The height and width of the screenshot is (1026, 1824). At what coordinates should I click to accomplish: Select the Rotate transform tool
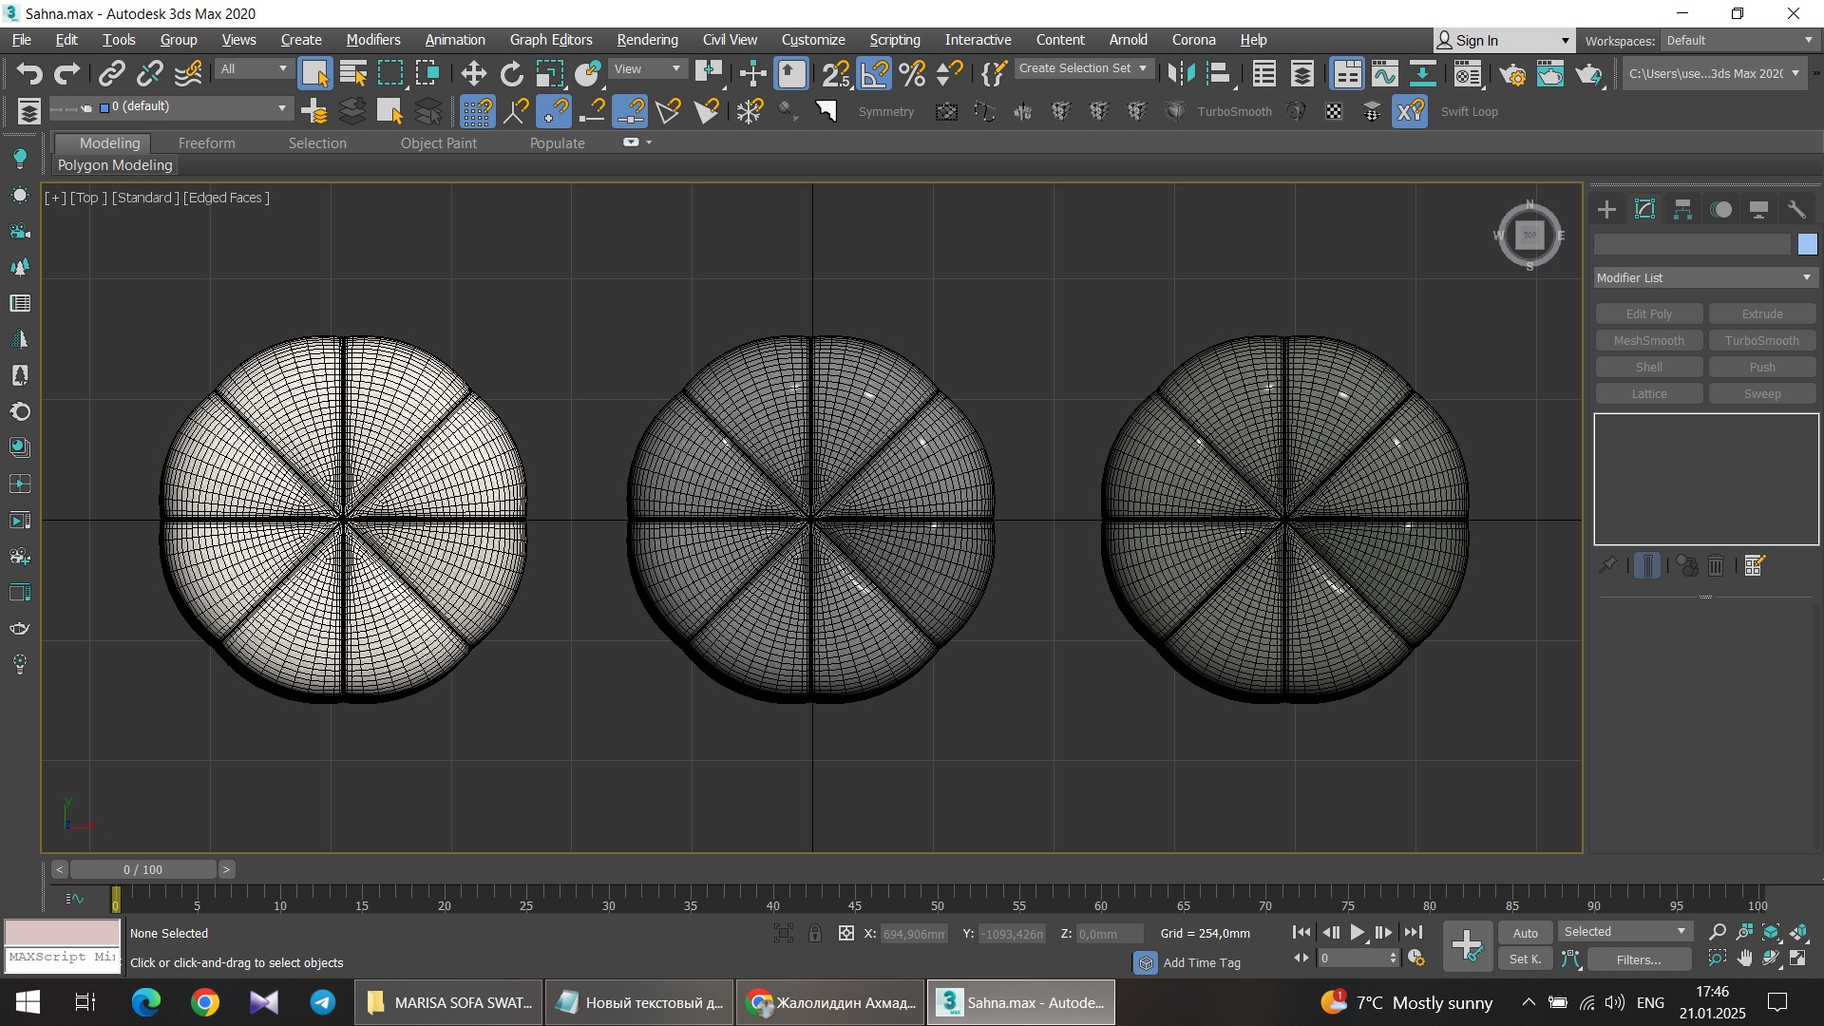coord(511,74)
